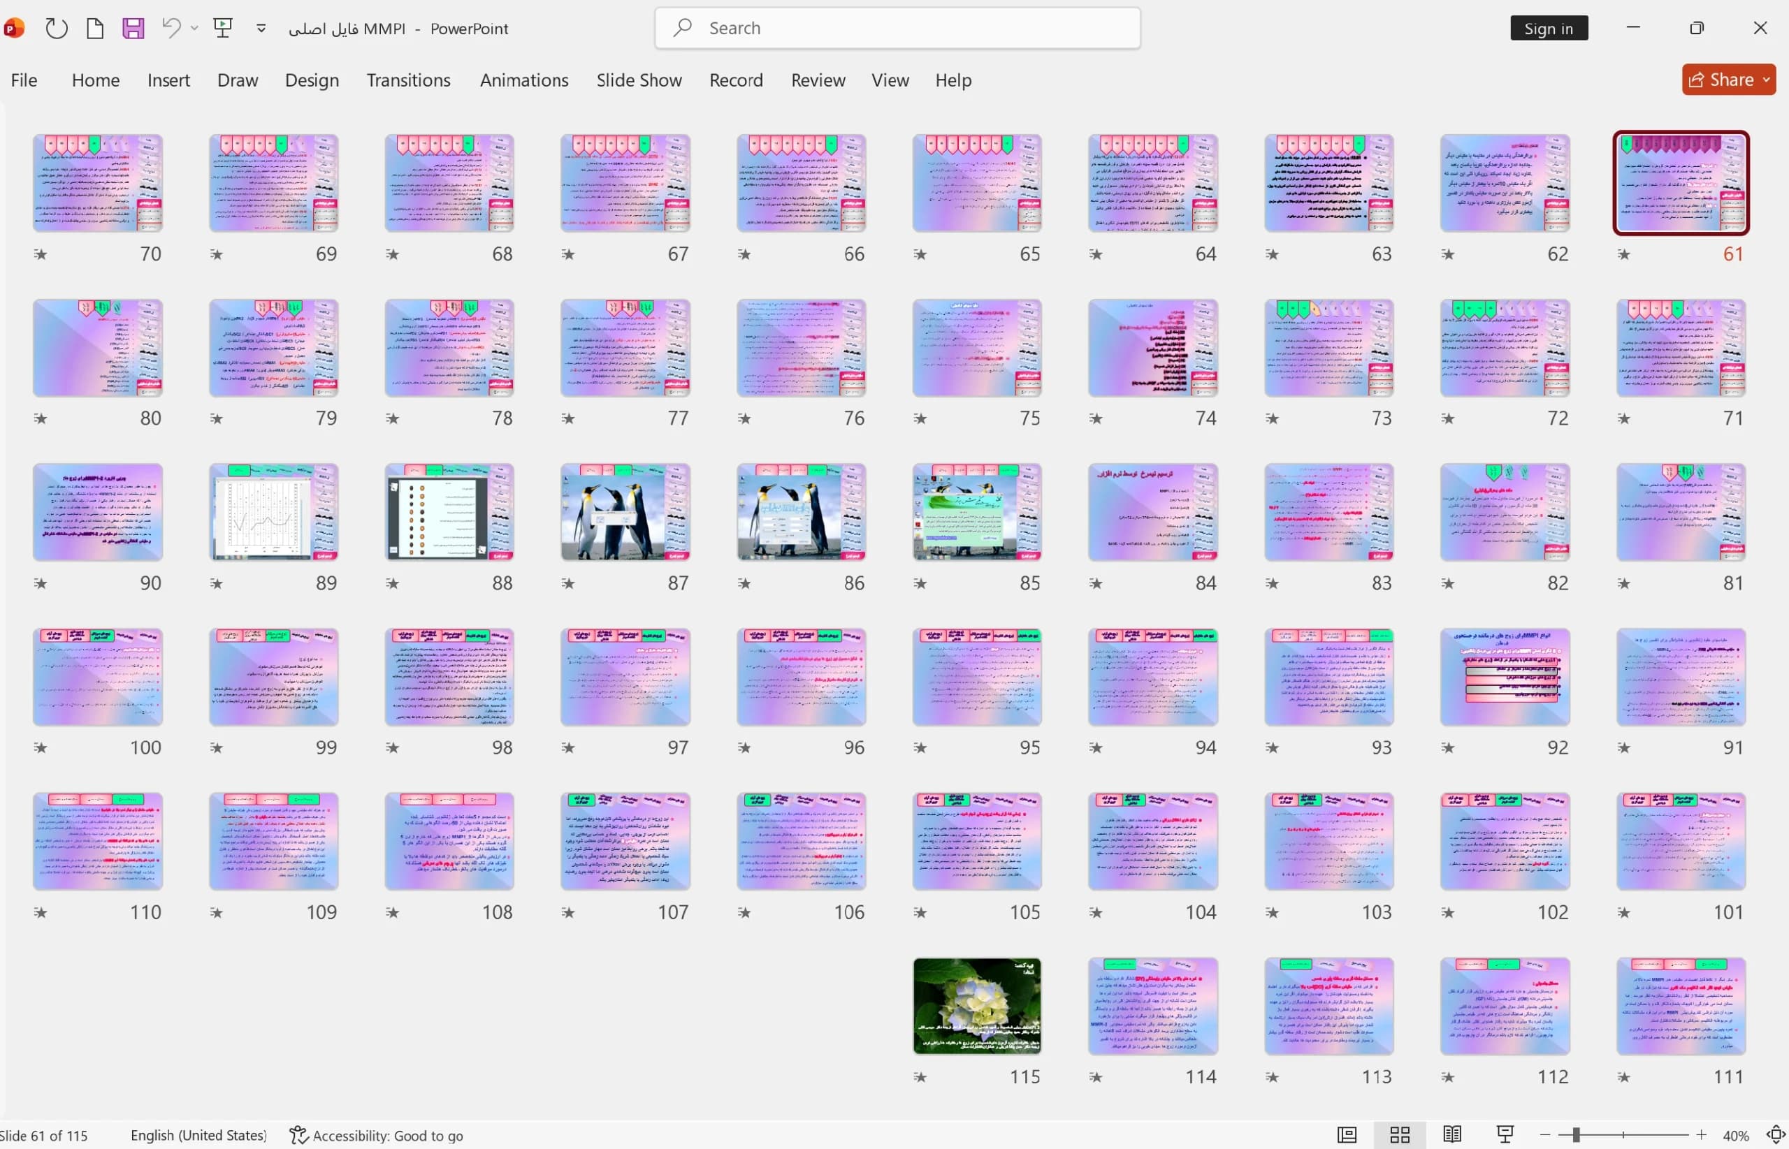
Task: Select the Review tab
Action: 818,80
